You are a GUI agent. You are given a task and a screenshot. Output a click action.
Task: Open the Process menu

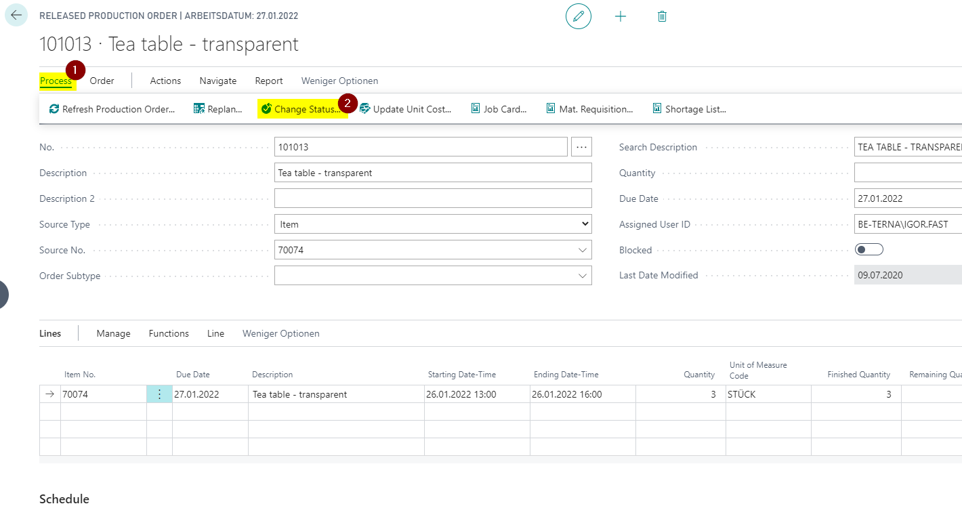pos(56,81)
